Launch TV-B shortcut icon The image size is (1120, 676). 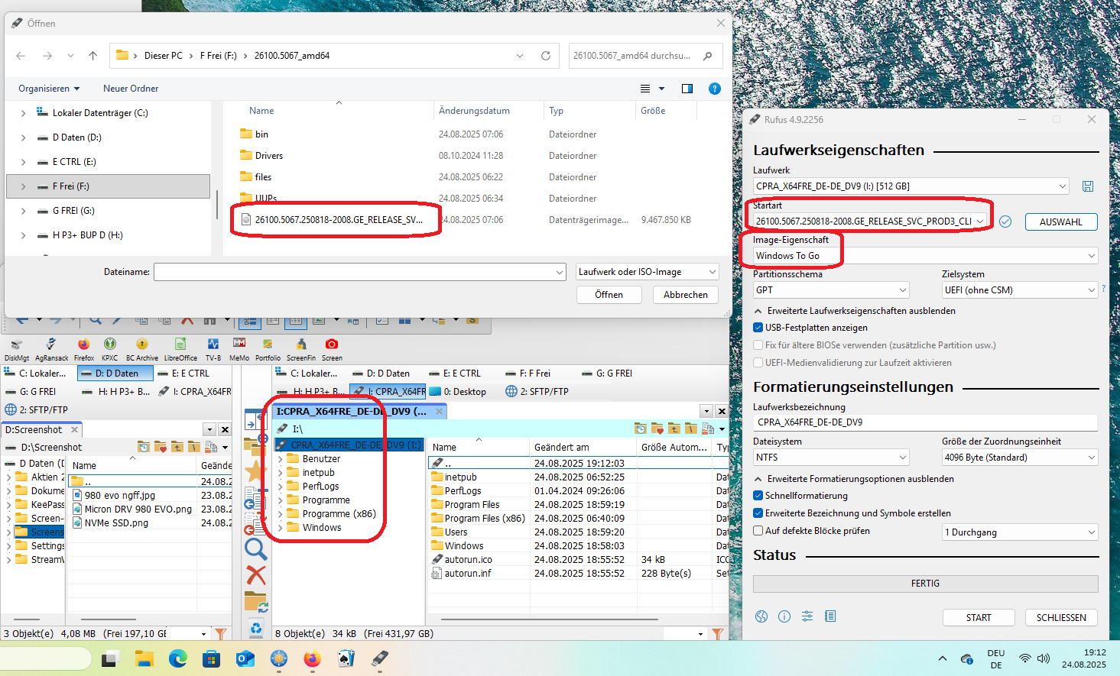[213, 350]
